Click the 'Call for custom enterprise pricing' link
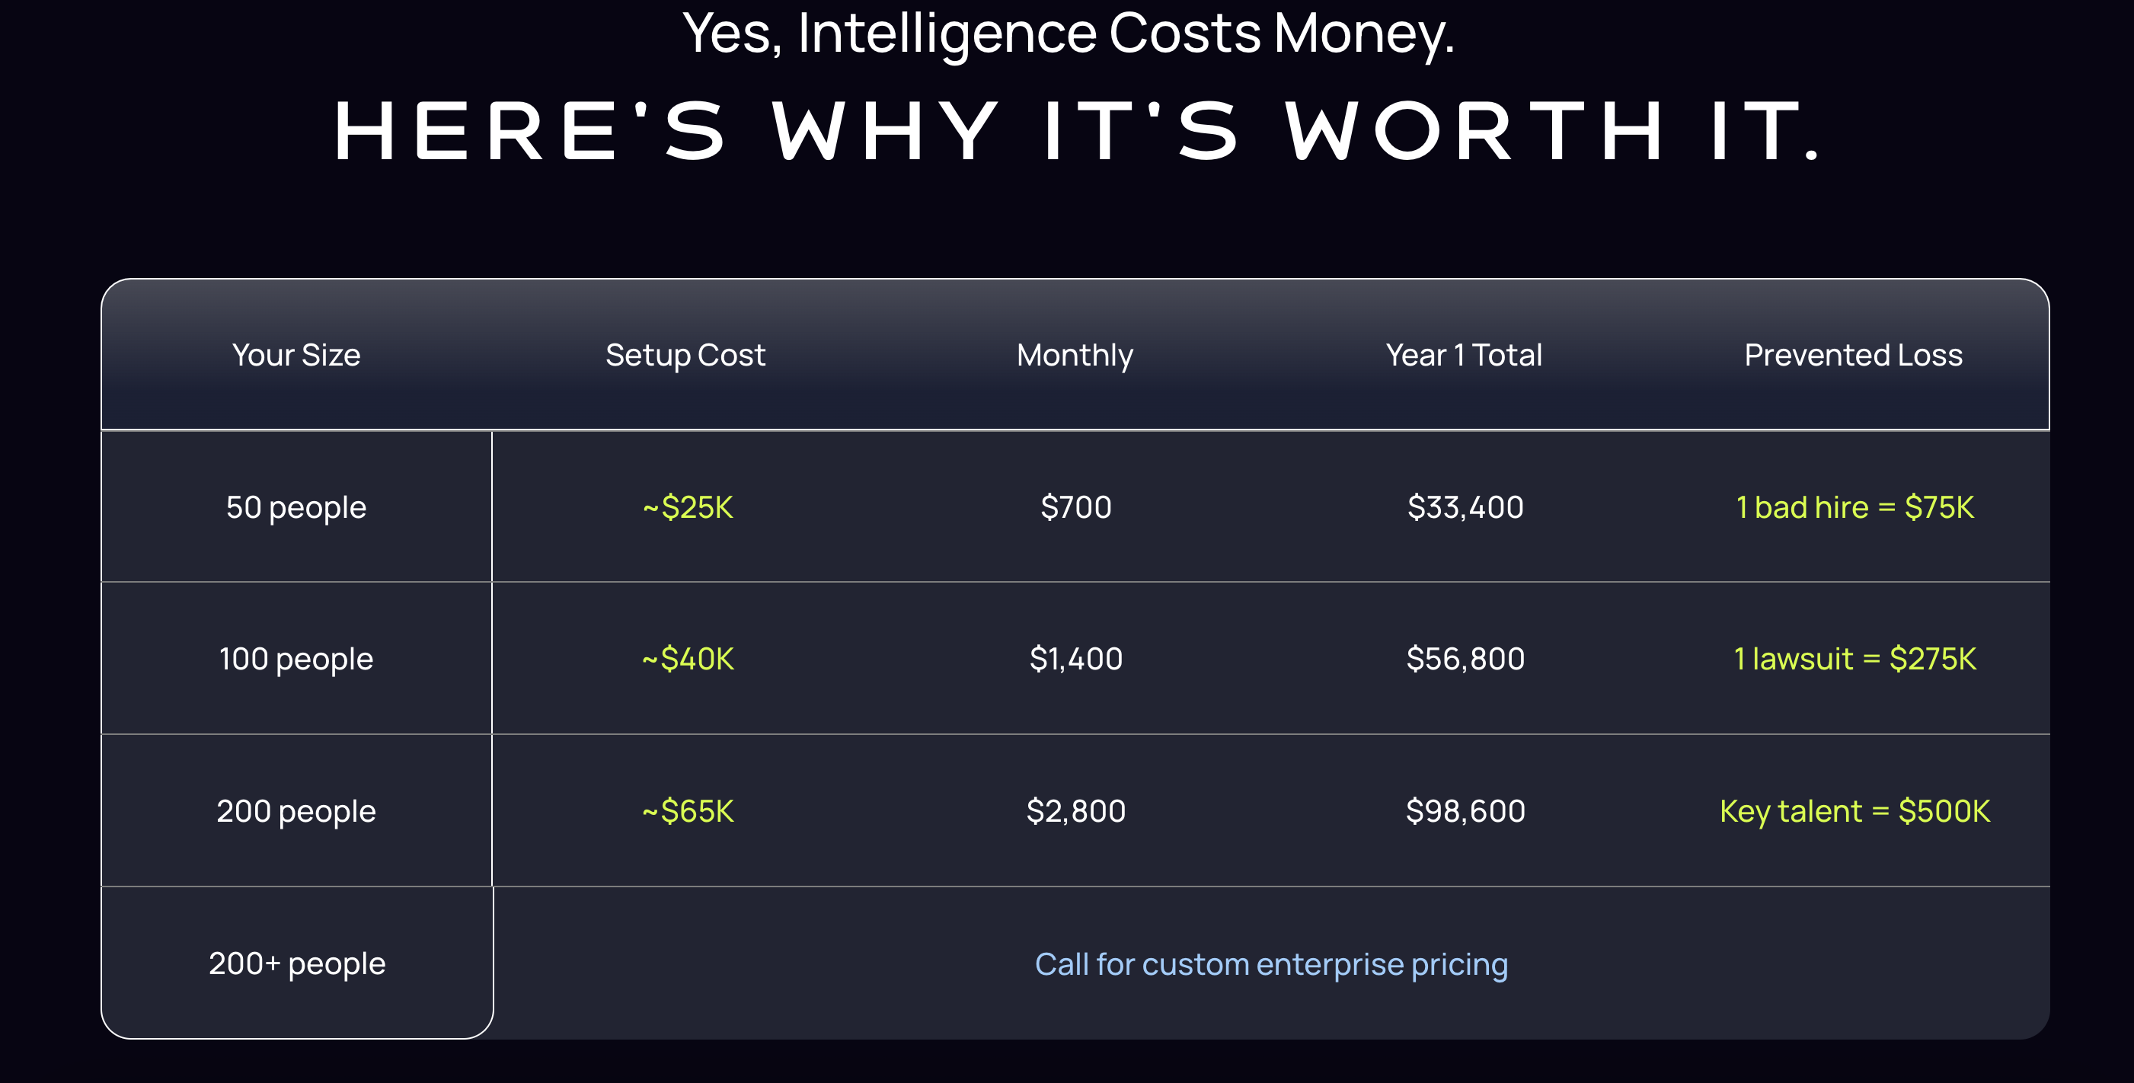 point(1271,963)
